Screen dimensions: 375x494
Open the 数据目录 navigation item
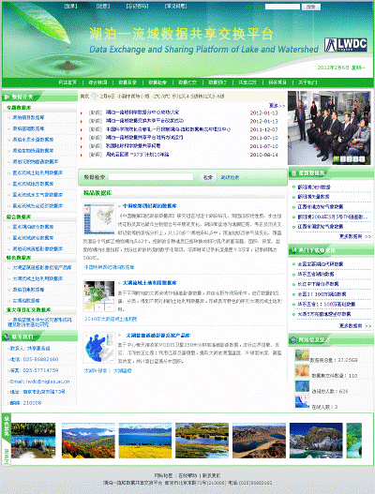(x=127, y=82)
